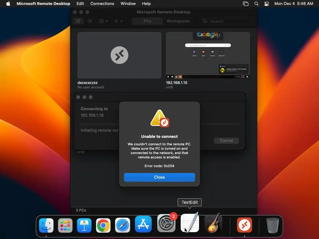Screen dimensions: 319x239
Task: Select the dxcxcxczxz PC thumbnail
Action: [x=119, y=55]
